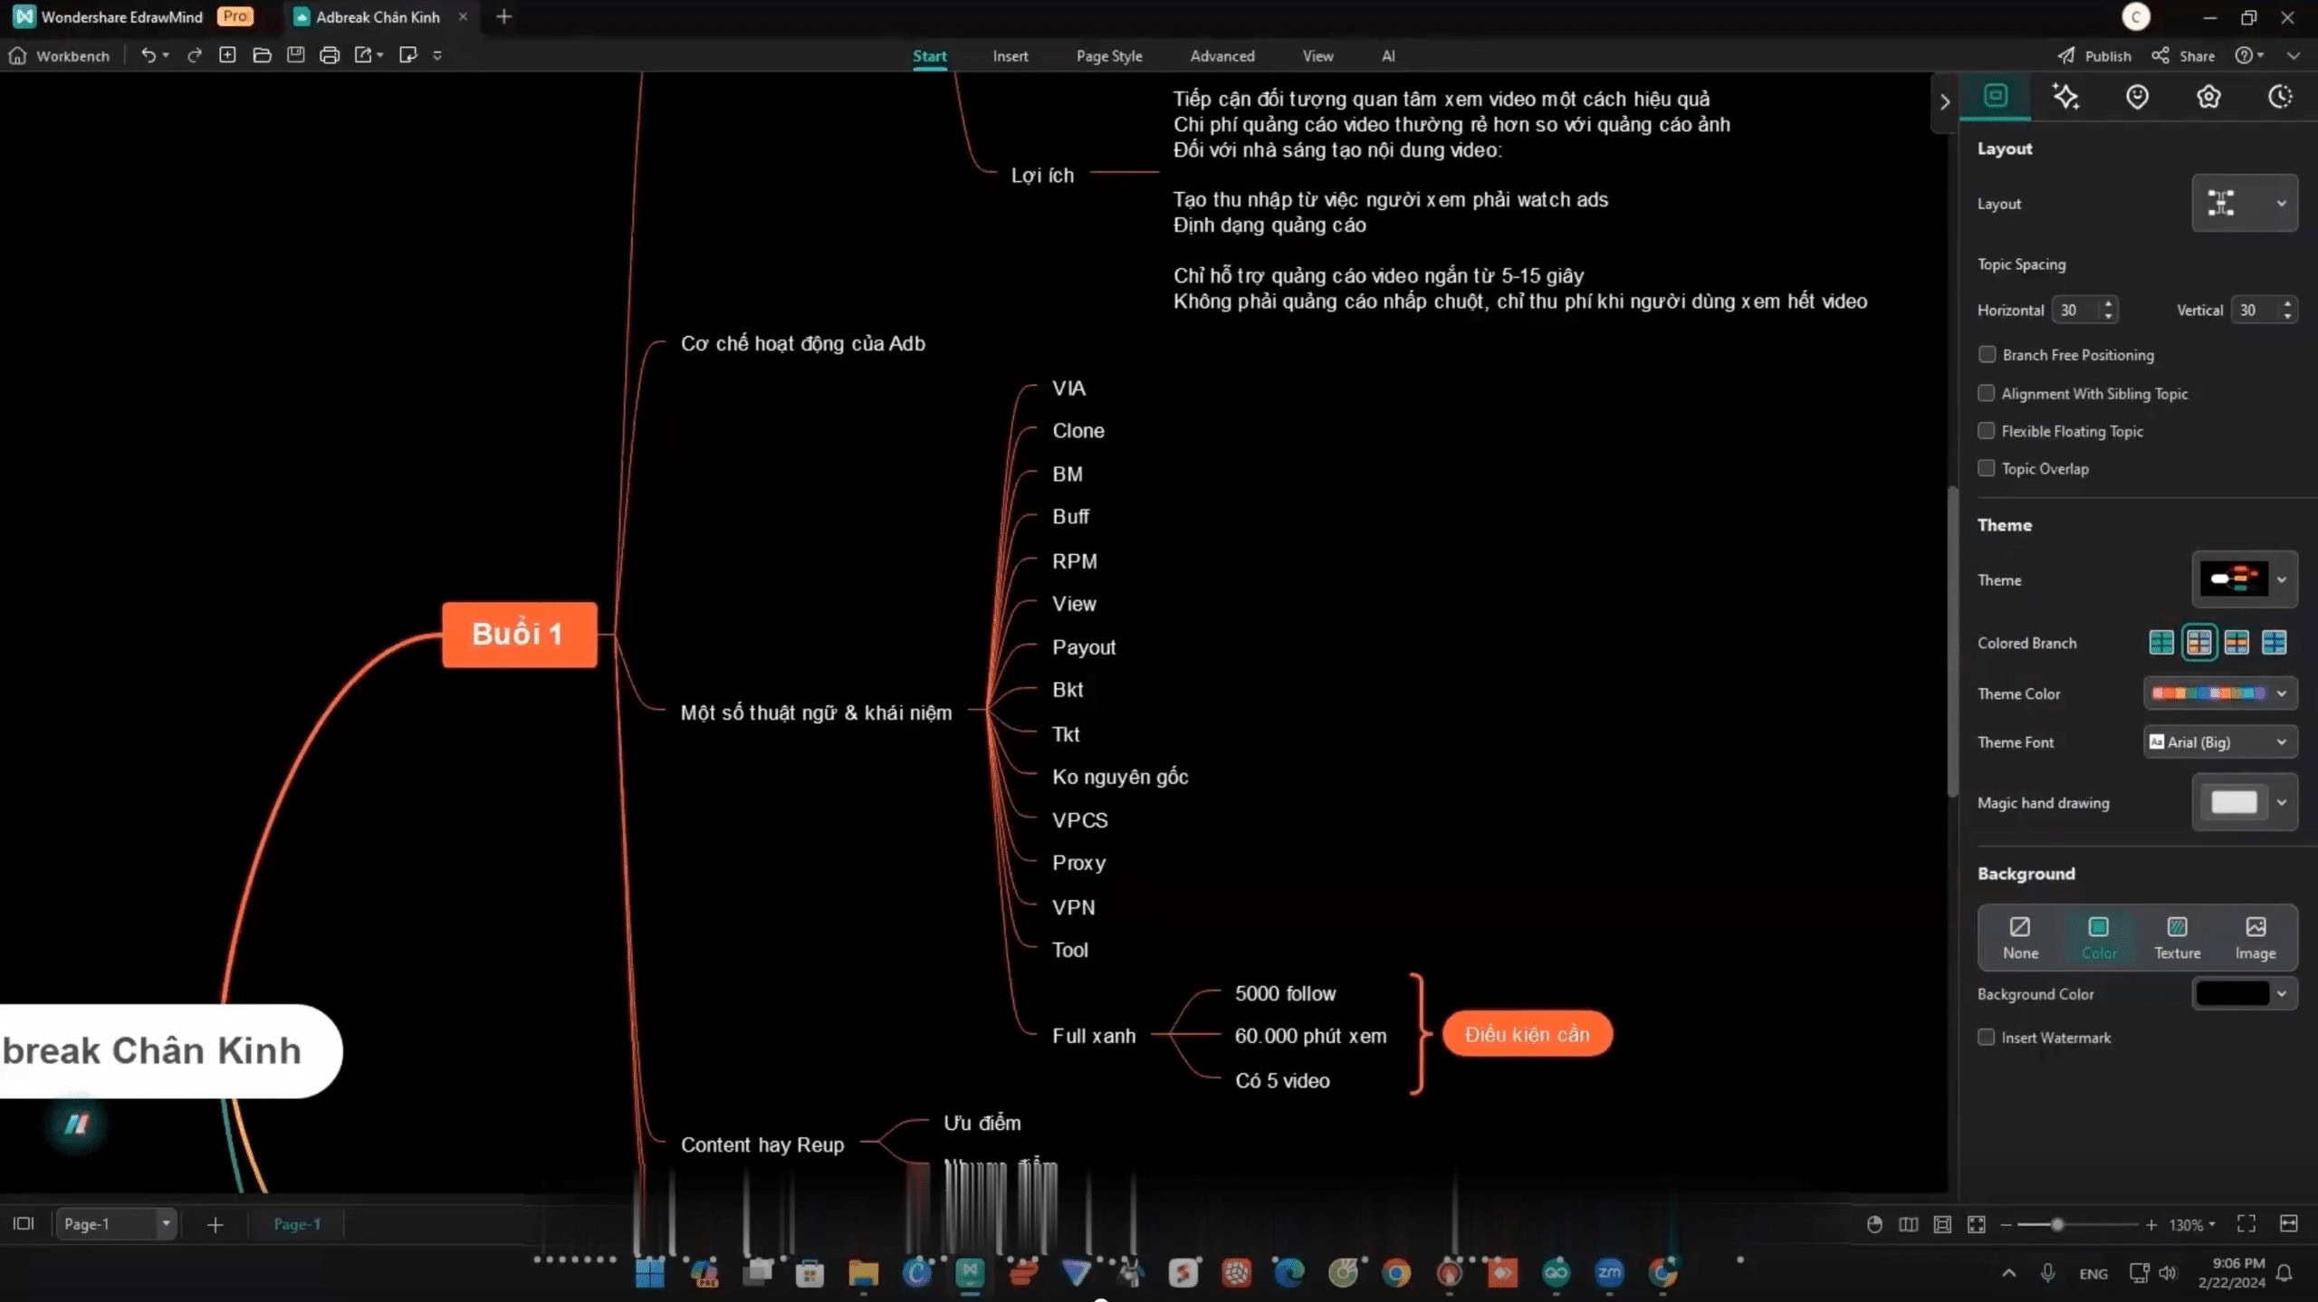Switch to the Page Style ribbon tab
This screenshot has width=2318, height=1302.
tap(1109, 56)
